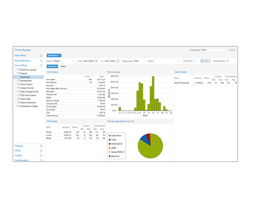Click the Data Change Events icon
The width and height of the screenshot is (261, 208).
[19, 91]
